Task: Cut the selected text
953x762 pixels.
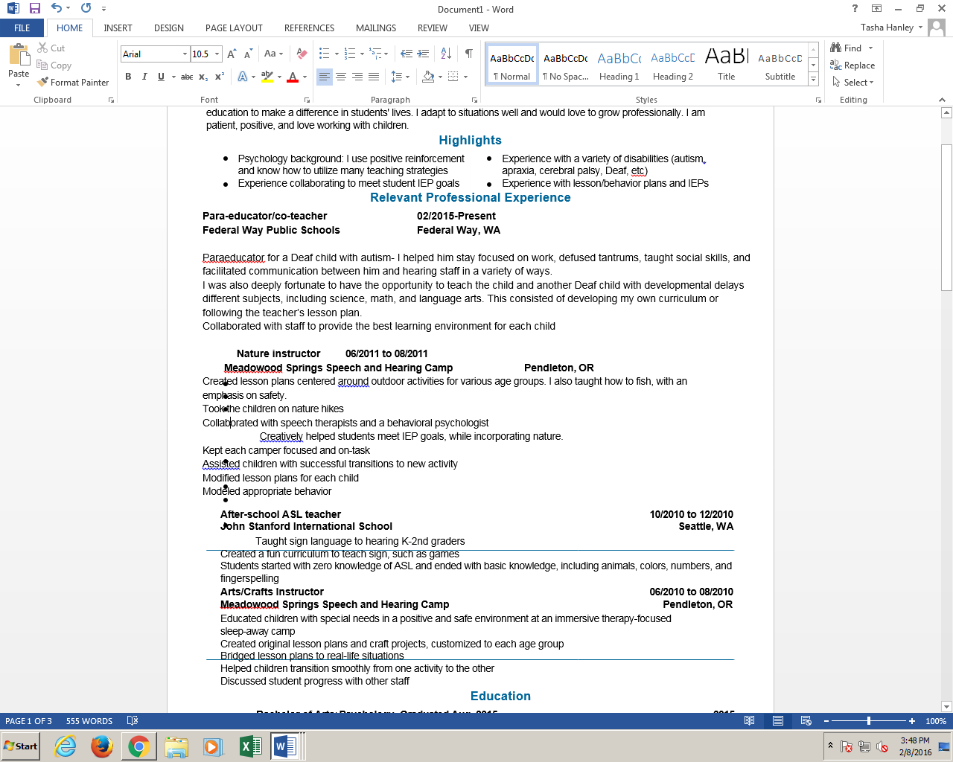Action: pyautogui.click(x=51, y=48)
